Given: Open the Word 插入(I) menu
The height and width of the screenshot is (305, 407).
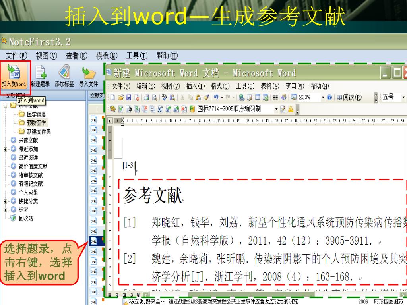Looking at the screenshot, I should pyautogui.click(x=196, y=86).
